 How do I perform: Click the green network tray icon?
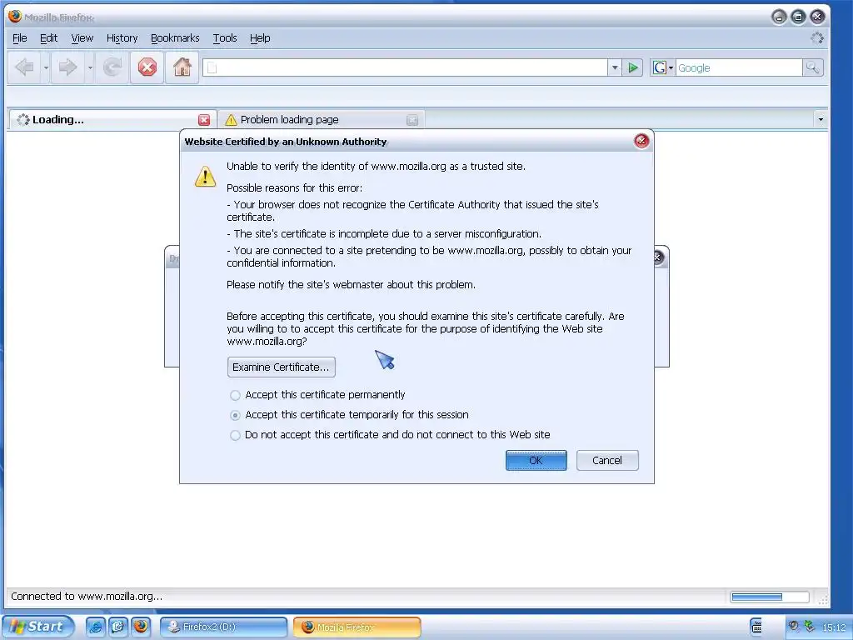click(810, 627)
